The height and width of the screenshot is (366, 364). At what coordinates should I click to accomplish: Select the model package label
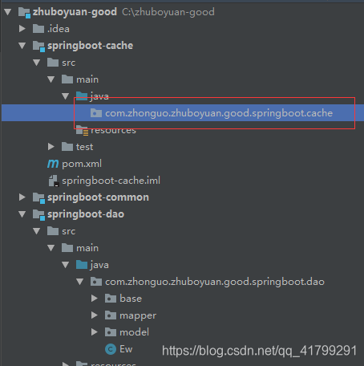[x=134, y=332]
